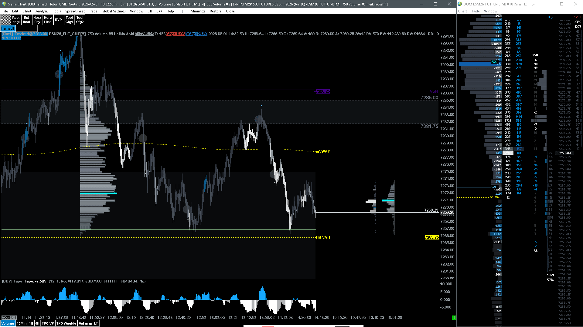Click the PM VAH label on chart
Image resolution: width=583 pixels, height=327 pixels.
coord(323,237)
